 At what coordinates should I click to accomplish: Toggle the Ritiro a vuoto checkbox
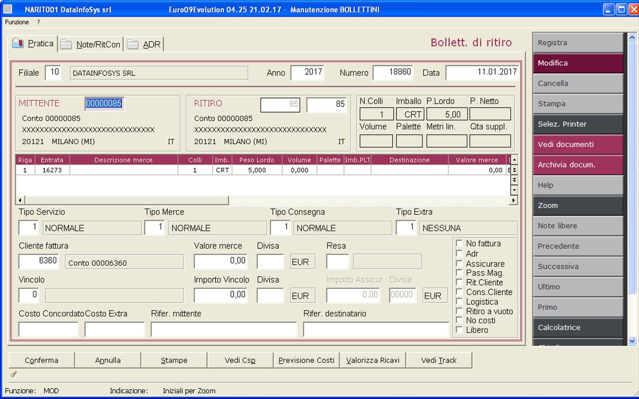[x=459, y=311]
